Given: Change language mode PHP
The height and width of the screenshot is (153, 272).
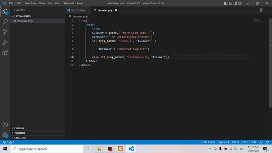Looking at the screenshot, I should [x=254, y=142].
